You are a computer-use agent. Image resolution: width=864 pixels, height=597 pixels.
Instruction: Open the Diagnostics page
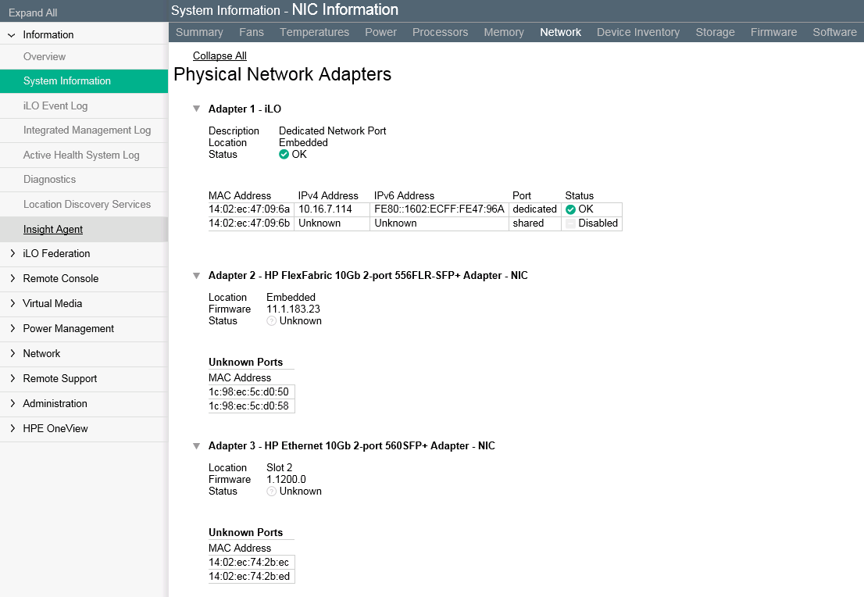tap(49, 180)
